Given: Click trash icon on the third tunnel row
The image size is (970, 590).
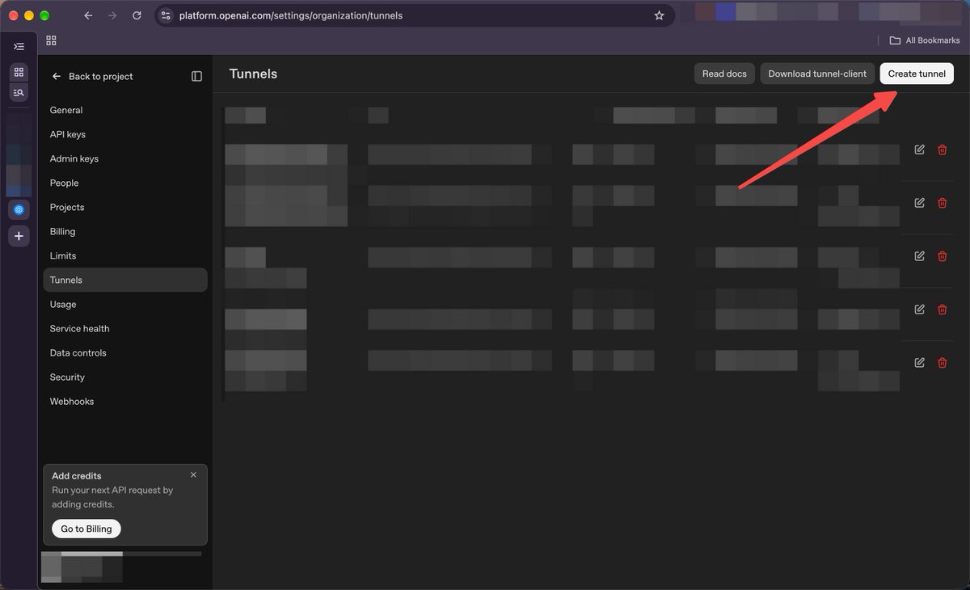Looking at the screenshot, I should click(942, 256).
